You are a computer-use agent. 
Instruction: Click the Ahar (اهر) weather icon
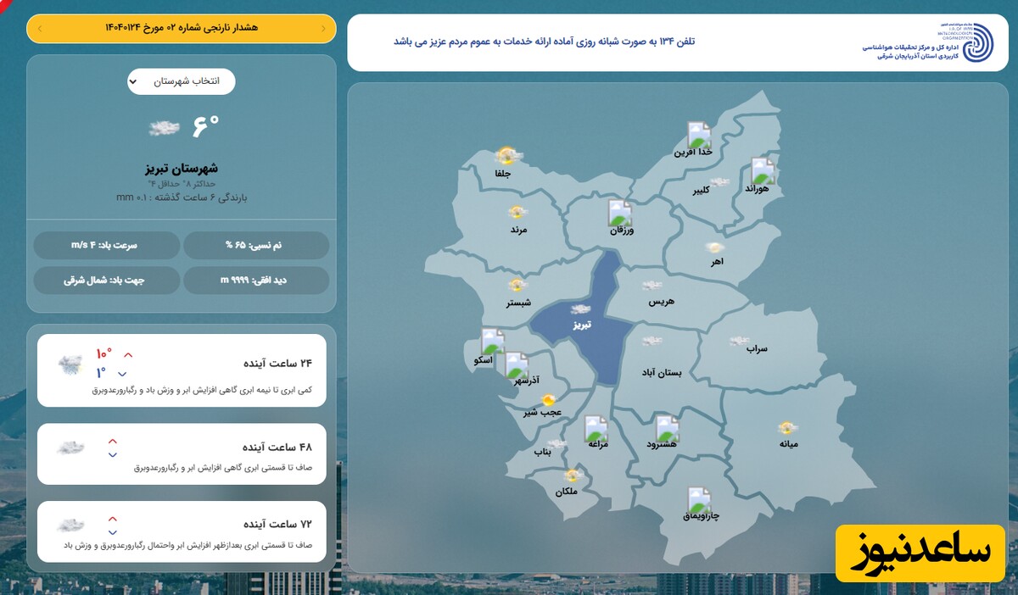pyautogui.click(x=715, y=247)
